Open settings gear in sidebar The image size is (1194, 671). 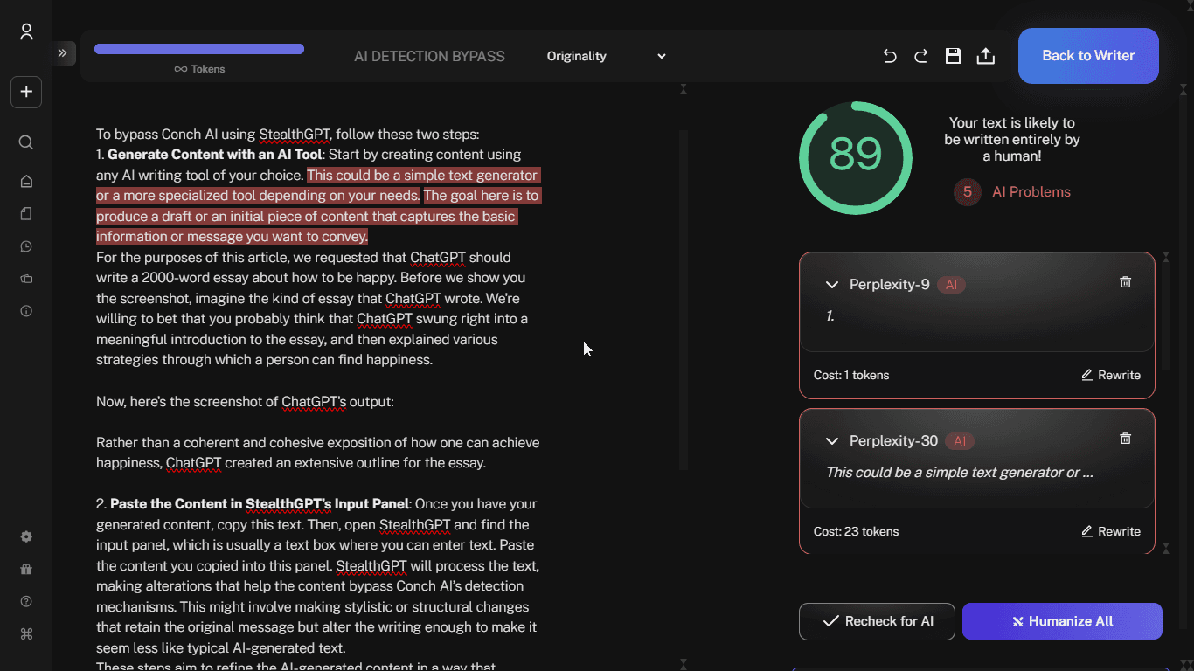click(26, 536)
